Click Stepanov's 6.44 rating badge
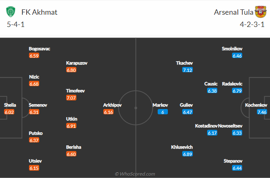Image resolution: width=270 pixels, height=178 pixels. click(x=237, y=168)
